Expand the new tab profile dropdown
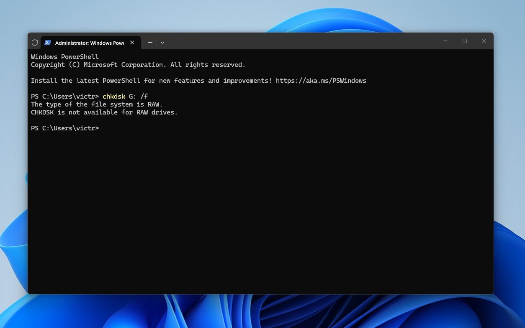The width and height of the screenshot is (525, 328). pyautogui.click(x=162, y=43)
